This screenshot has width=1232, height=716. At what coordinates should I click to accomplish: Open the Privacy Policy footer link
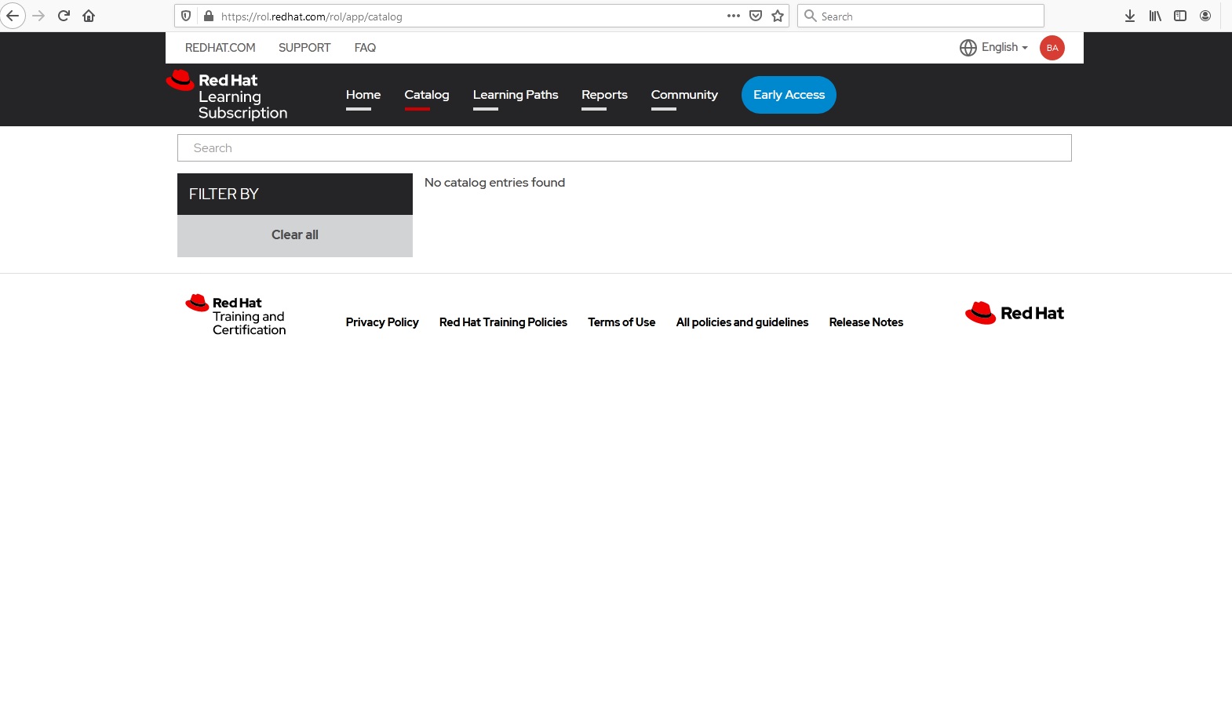(382, 322)
